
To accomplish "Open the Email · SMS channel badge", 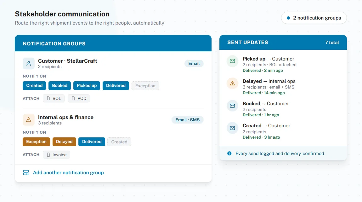I will pyautogui.click(x=188, y=120).
